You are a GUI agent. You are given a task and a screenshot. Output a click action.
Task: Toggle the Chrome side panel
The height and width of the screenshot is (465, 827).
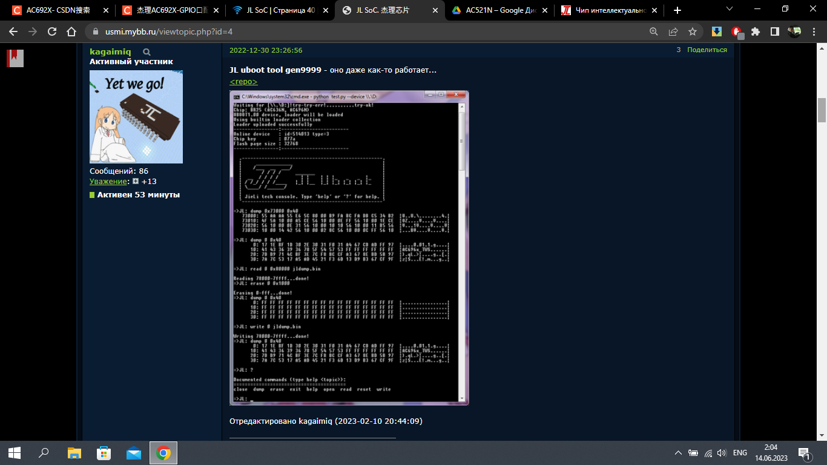coord(774,32)
